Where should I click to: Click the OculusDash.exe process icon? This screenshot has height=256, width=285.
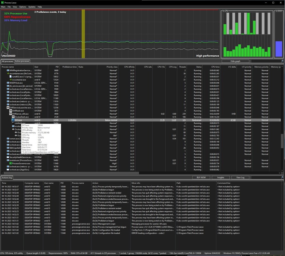(13, 117)
